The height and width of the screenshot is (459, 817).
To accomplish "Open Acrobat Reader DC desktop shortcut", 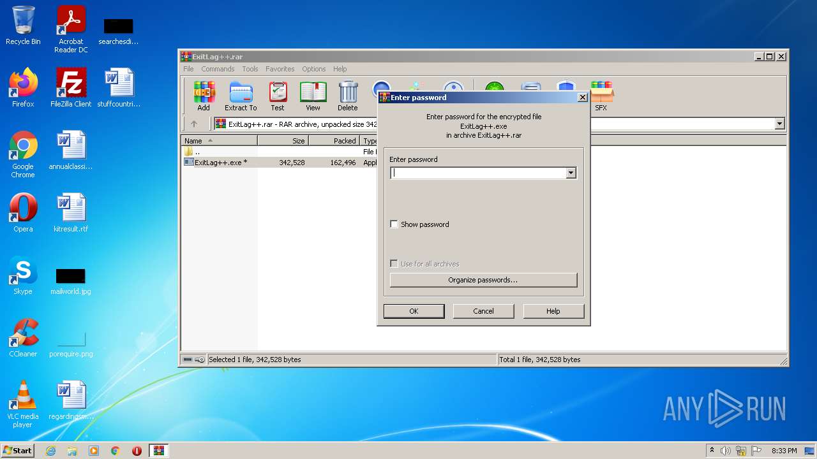I will [x=71, y=29].
